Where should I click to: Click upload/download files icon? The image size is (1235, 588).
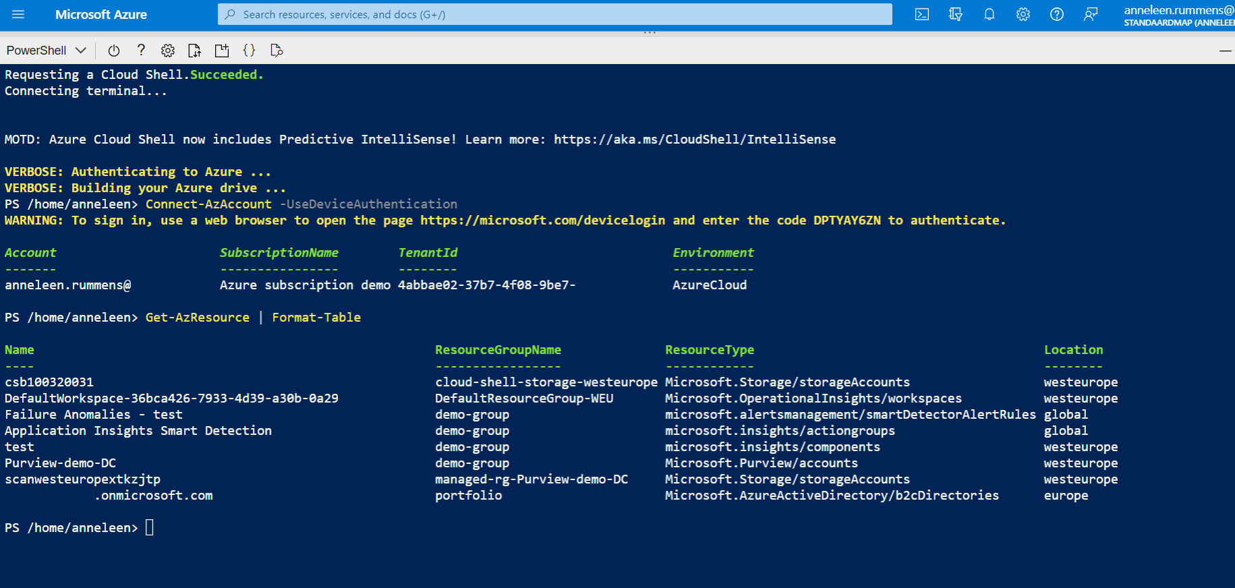click(195, 51)
